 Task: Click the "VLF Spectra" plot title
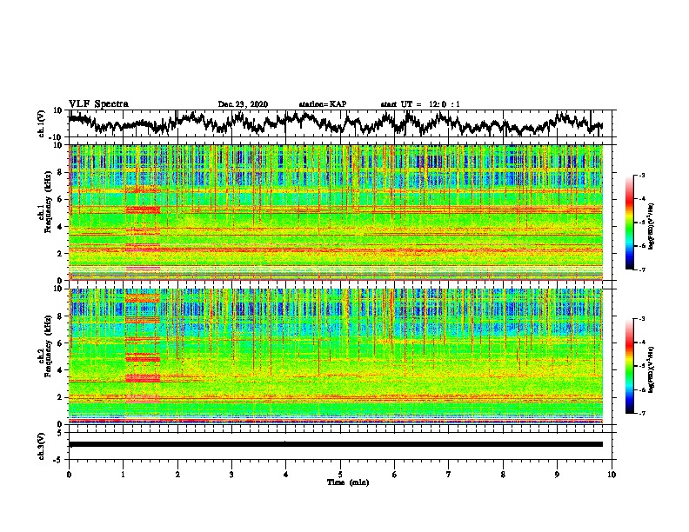coord(98,103)
